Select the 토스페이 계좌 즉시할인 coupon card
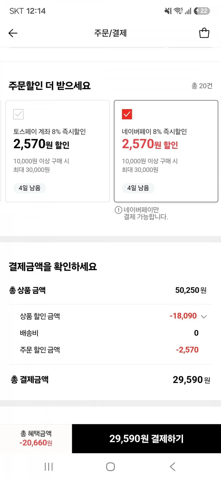 click(57, 151)
